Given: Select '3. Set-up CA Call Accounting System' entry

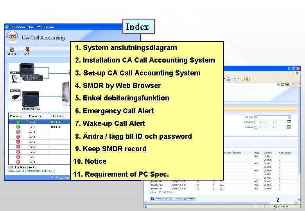Looking at the screenshot, I should pyautogui.click(x=138, y=73).
